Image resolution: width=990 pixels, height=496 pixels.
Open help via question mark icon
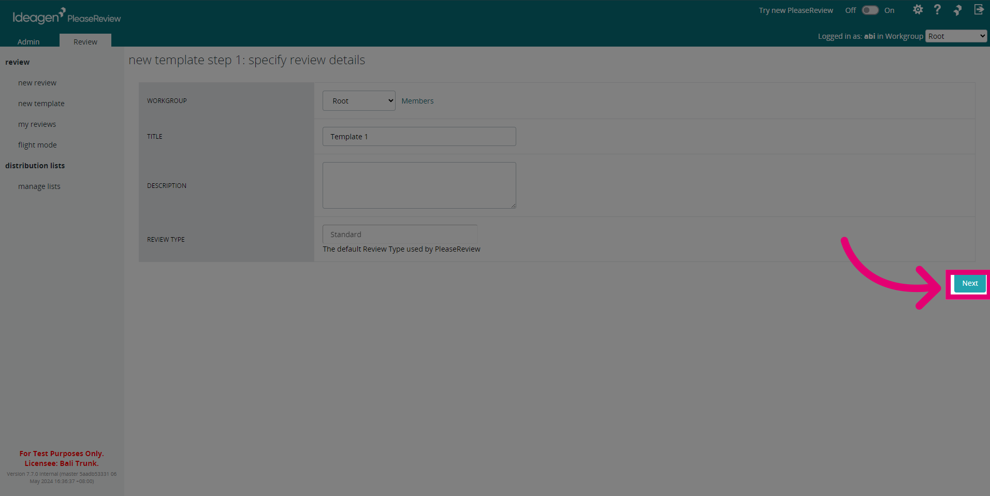(937, 10)
